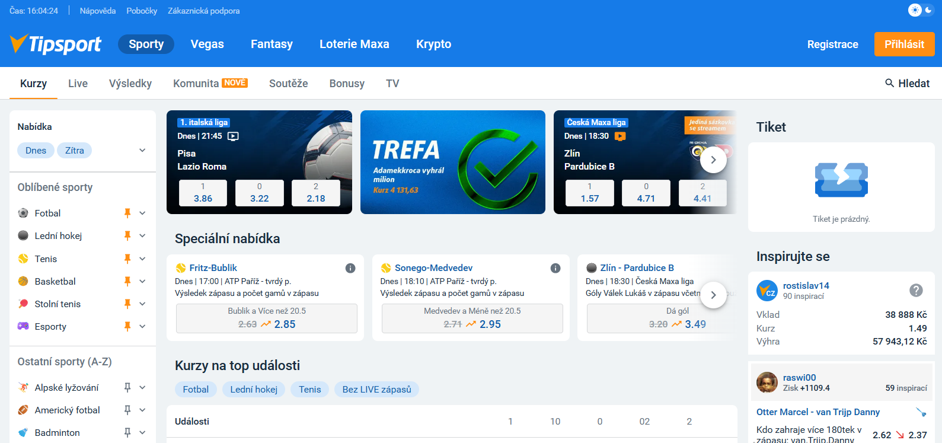Filter offer by Zítra
Viewport: 942px width, 443px height.
tap(75, 151)
